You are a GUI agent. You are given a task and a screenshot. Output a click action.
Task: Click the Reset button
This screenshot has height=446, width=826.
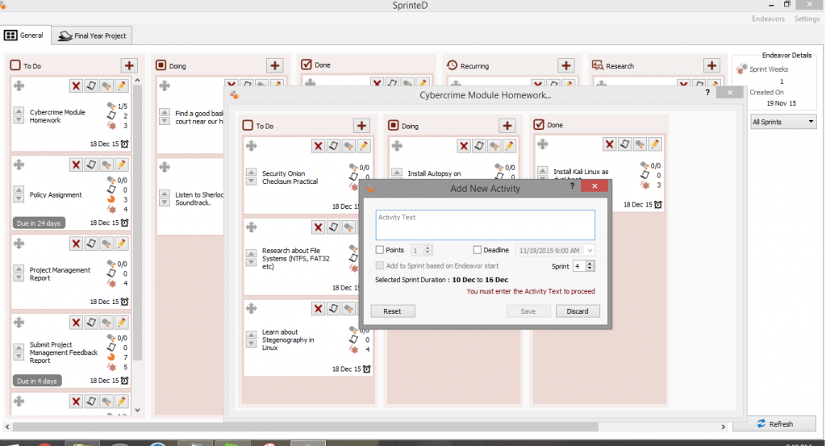click(392, 311)
